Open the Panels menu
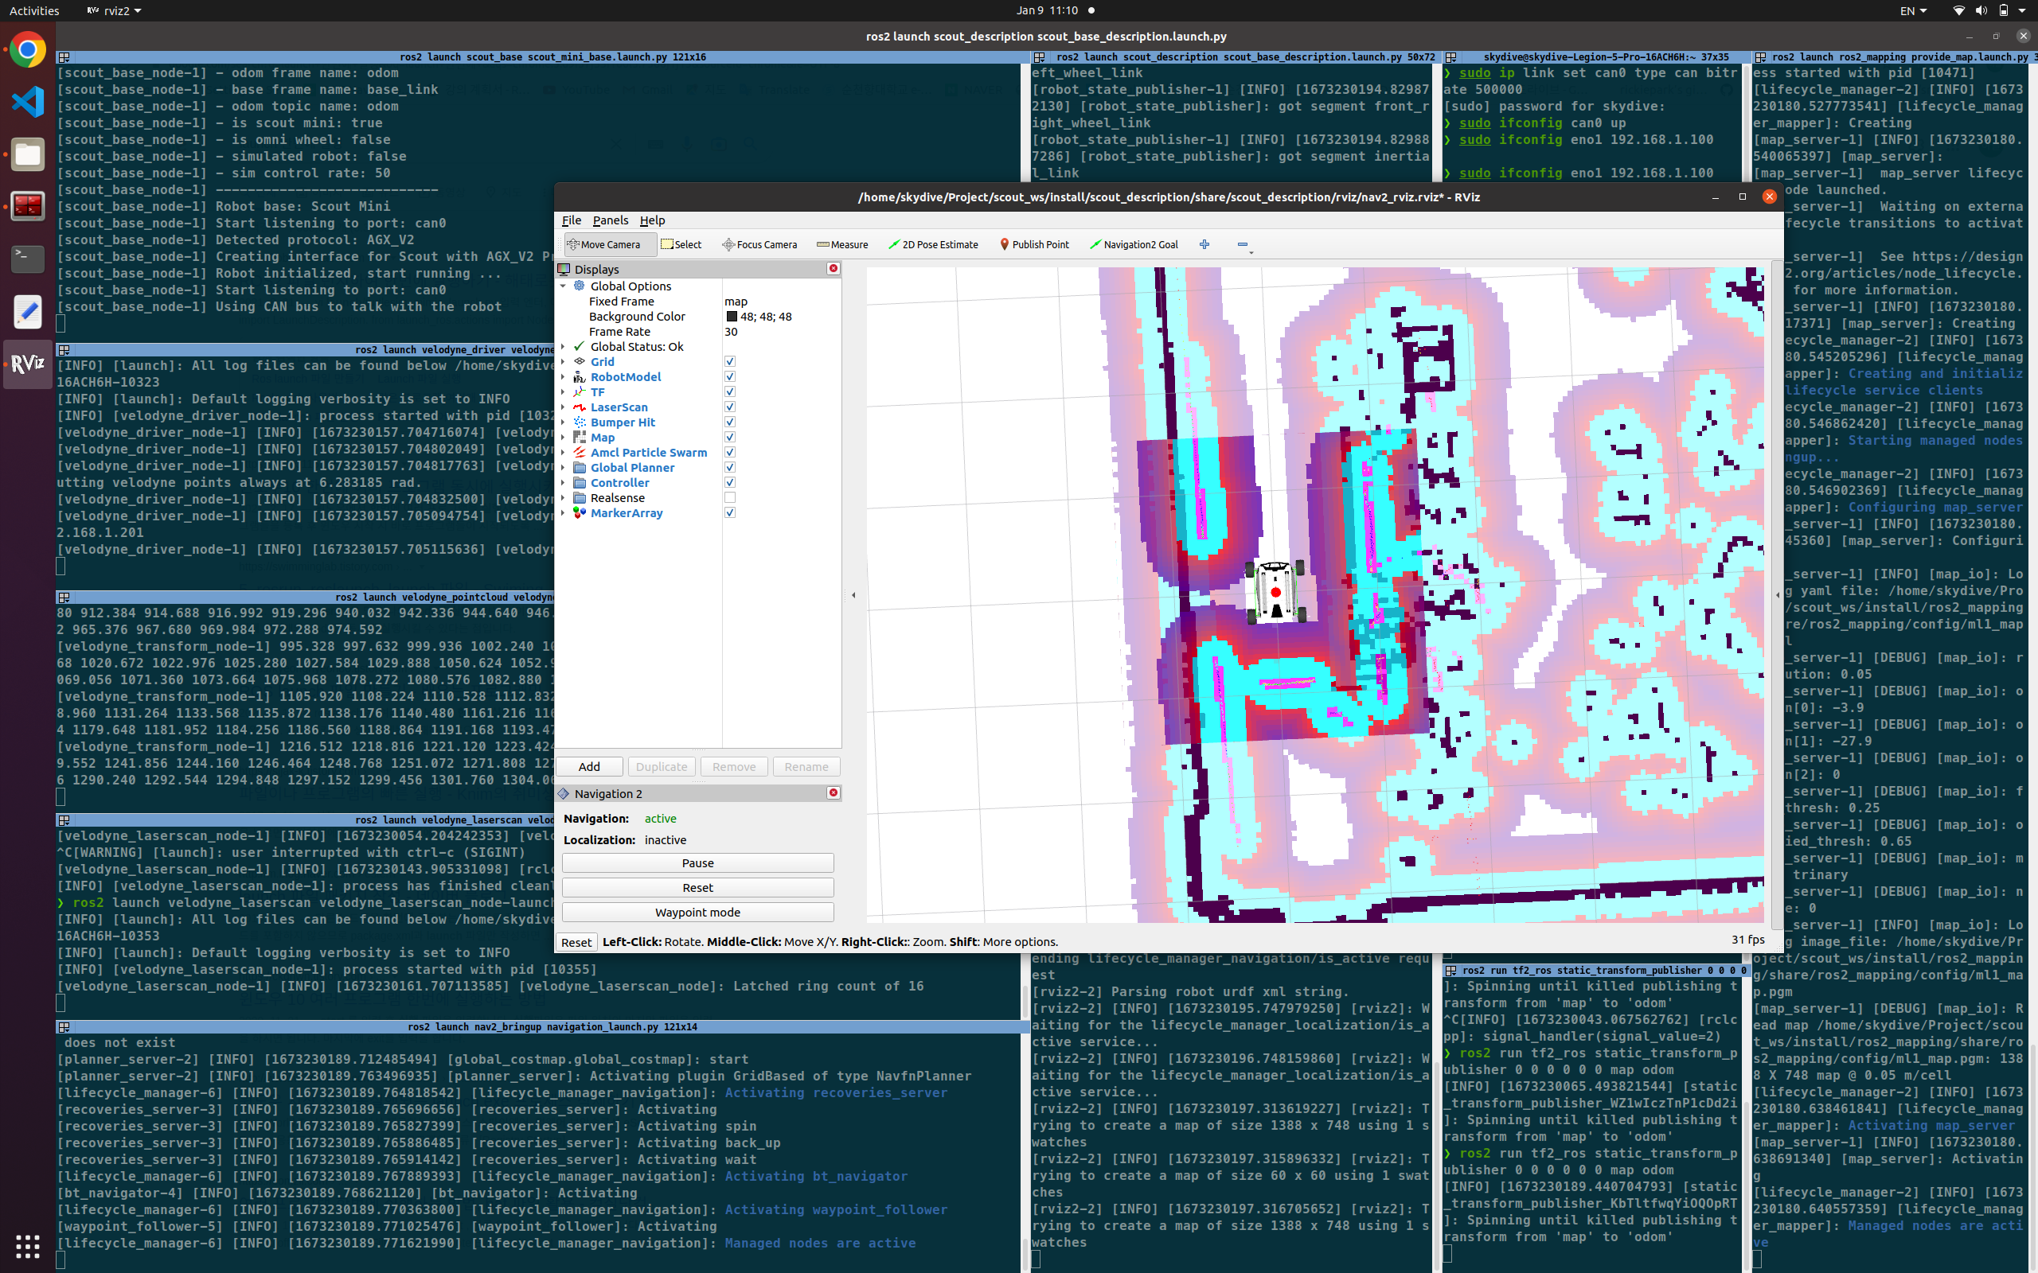This screenshot has height=1273, width=2038. tap(611, 220)
